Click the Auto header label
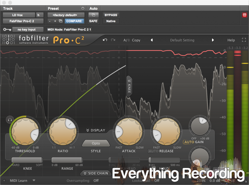 click(x=93, y=8)
